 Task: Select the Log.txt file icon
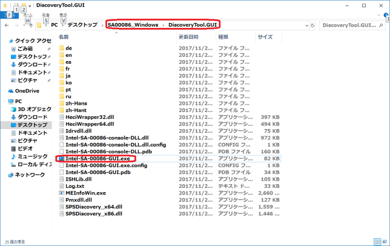pyautogui.click(x=62, y=186)
